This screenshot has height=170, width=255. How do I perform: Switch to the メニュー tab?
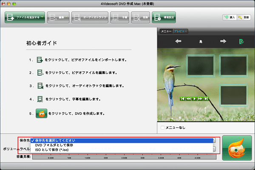pyautogui.click(x=165, y=31)
